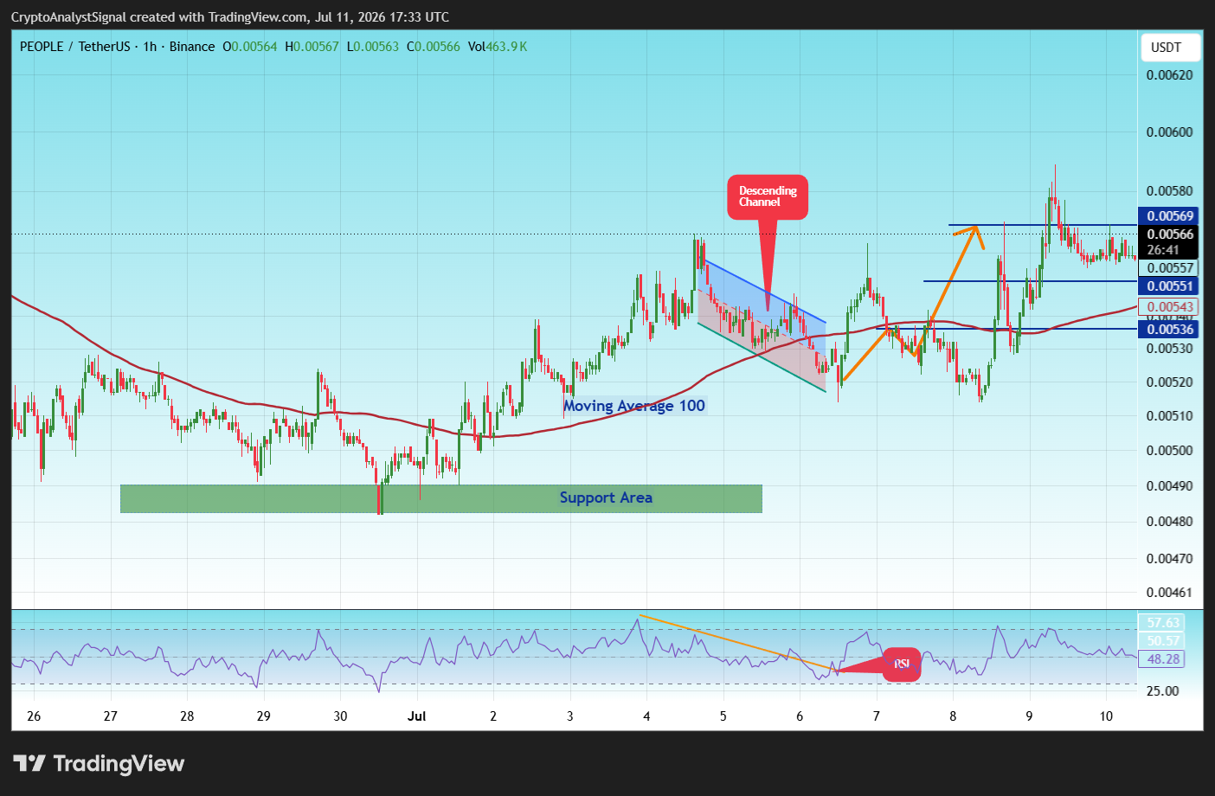The width and height of the screenshot is (1215, 796).
Task: Click the 0.00480 price scale label
Action: (1170, 522)
